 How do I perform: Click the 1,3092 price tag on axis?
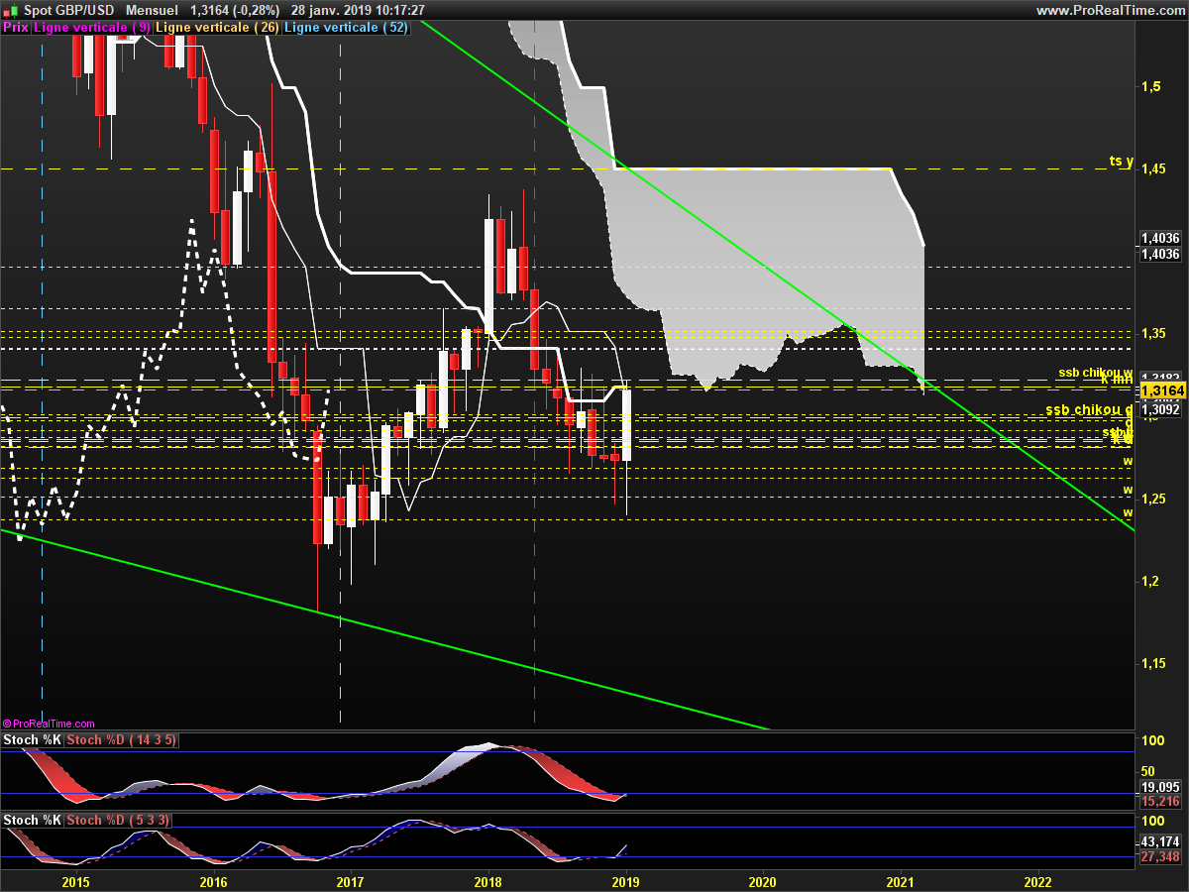[1160, 409]
